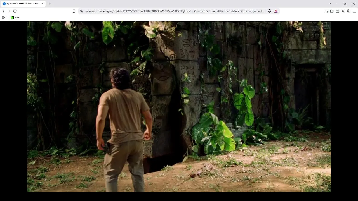Close the browser window

[x=354, y=4]
